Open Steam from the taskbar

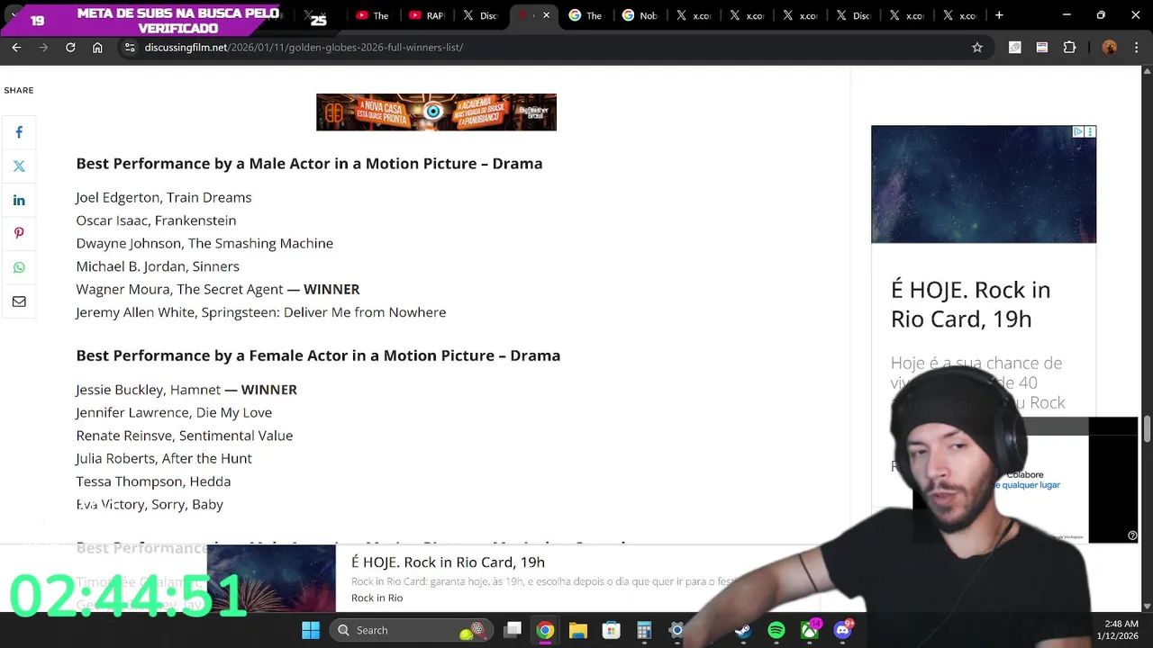coord(743,630)
